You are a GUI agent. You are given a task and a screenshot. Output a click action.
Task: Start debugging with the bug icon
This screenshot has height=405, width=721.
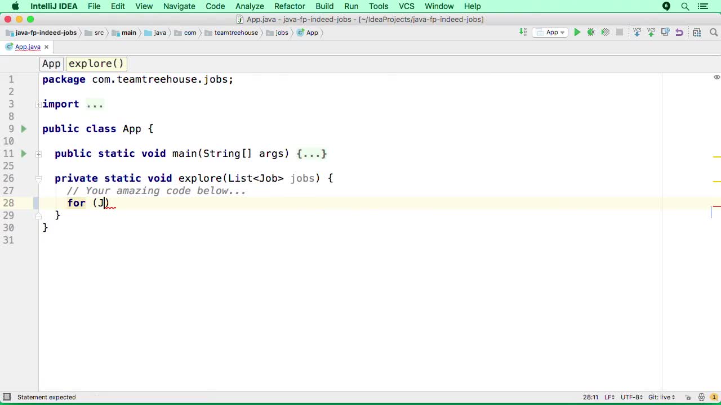coord(591,33)
